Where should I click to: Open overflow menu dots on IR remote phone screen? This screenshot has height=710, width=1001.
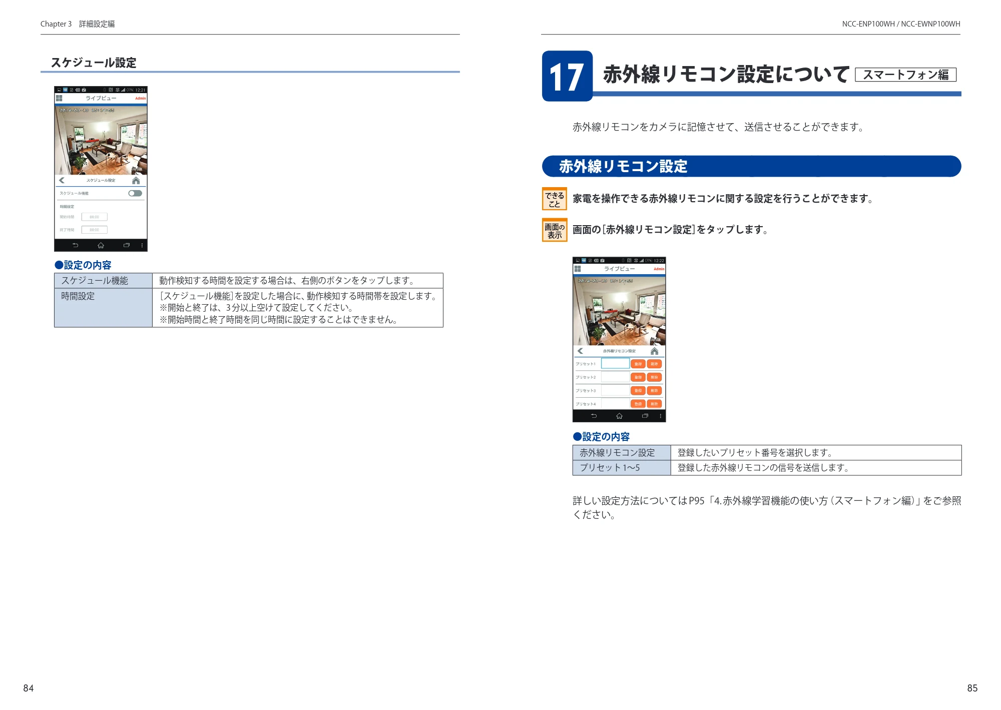(661, 416)
